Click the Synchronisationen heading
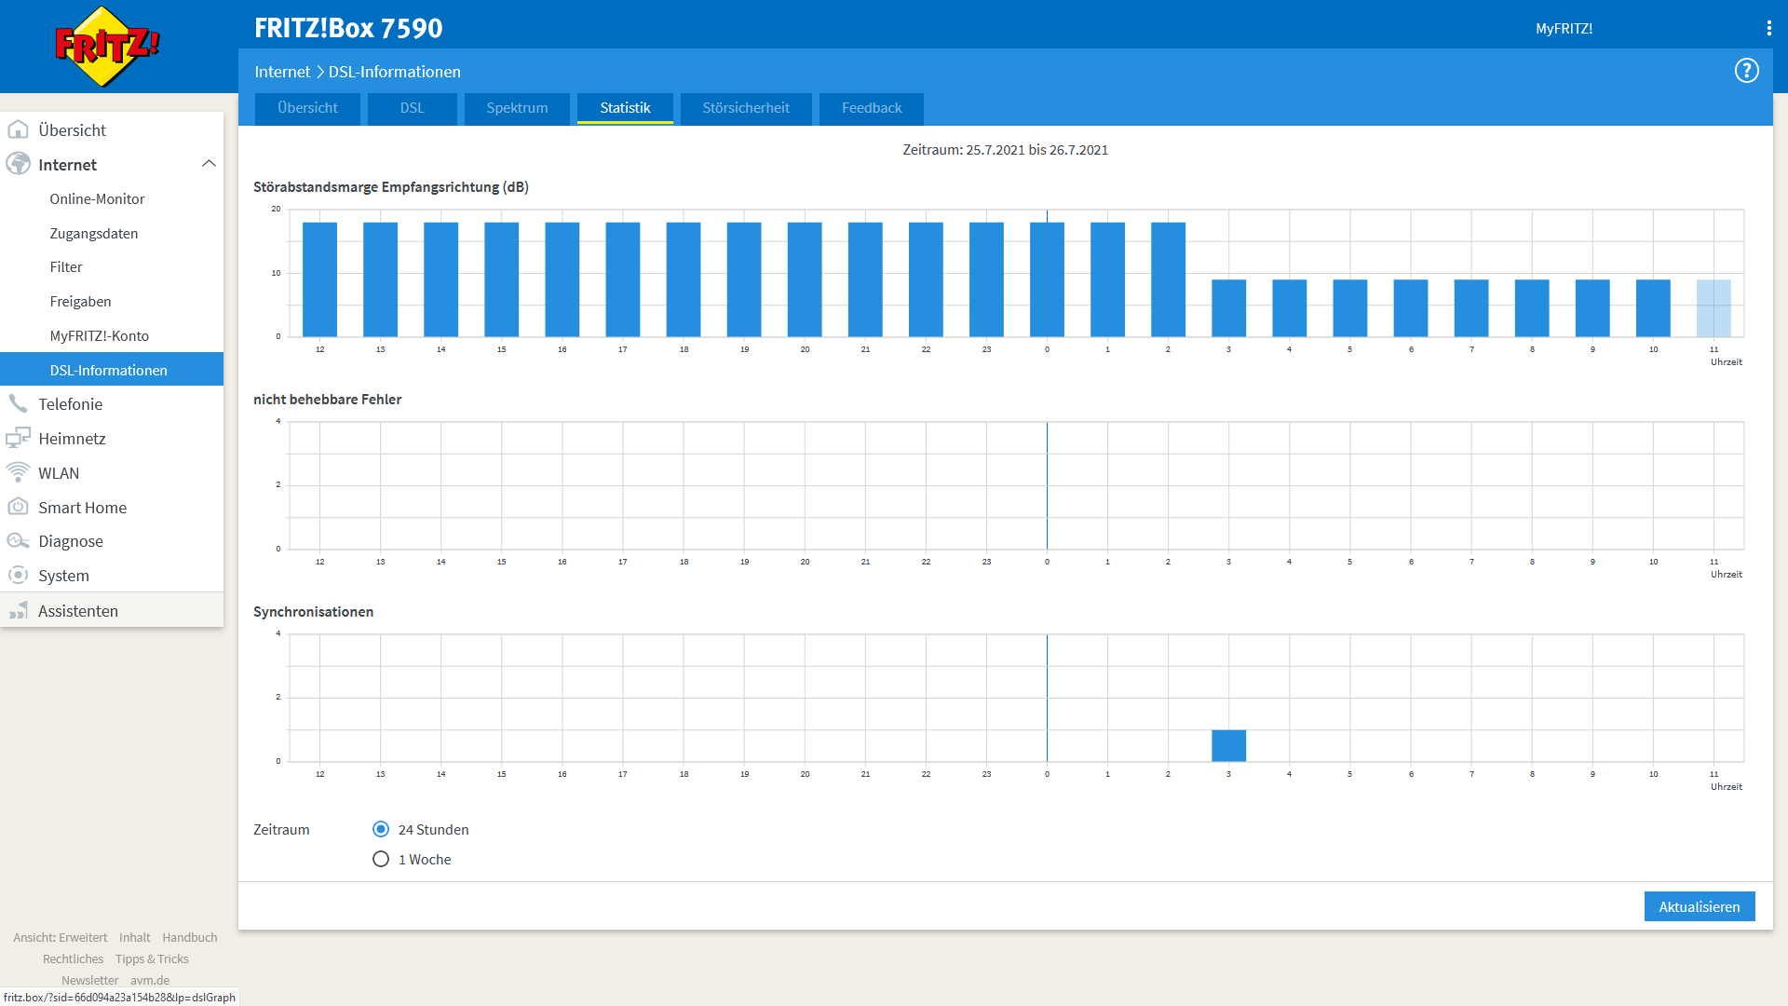Viewport: 1788px width, 1006px height. coord(313,611)
